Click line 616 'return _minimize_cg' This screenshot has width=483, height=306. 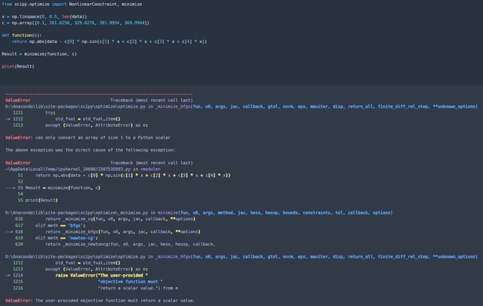[x=106, y=219]
